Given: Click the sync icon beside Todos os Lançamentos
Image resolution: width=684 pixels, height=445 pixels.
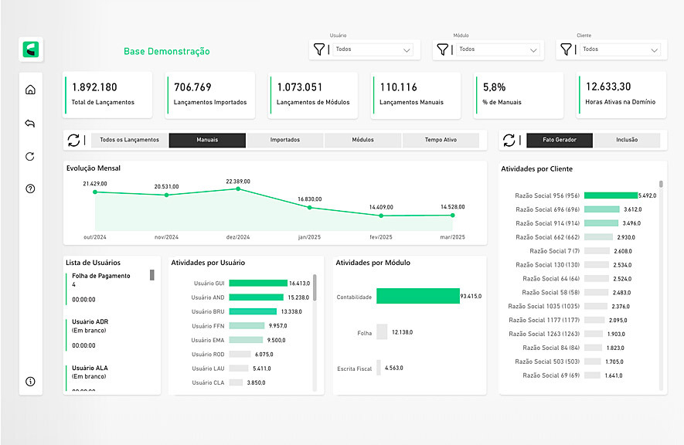Looking at the screenshot, I should pyautogui.click(x=73, y=140).
